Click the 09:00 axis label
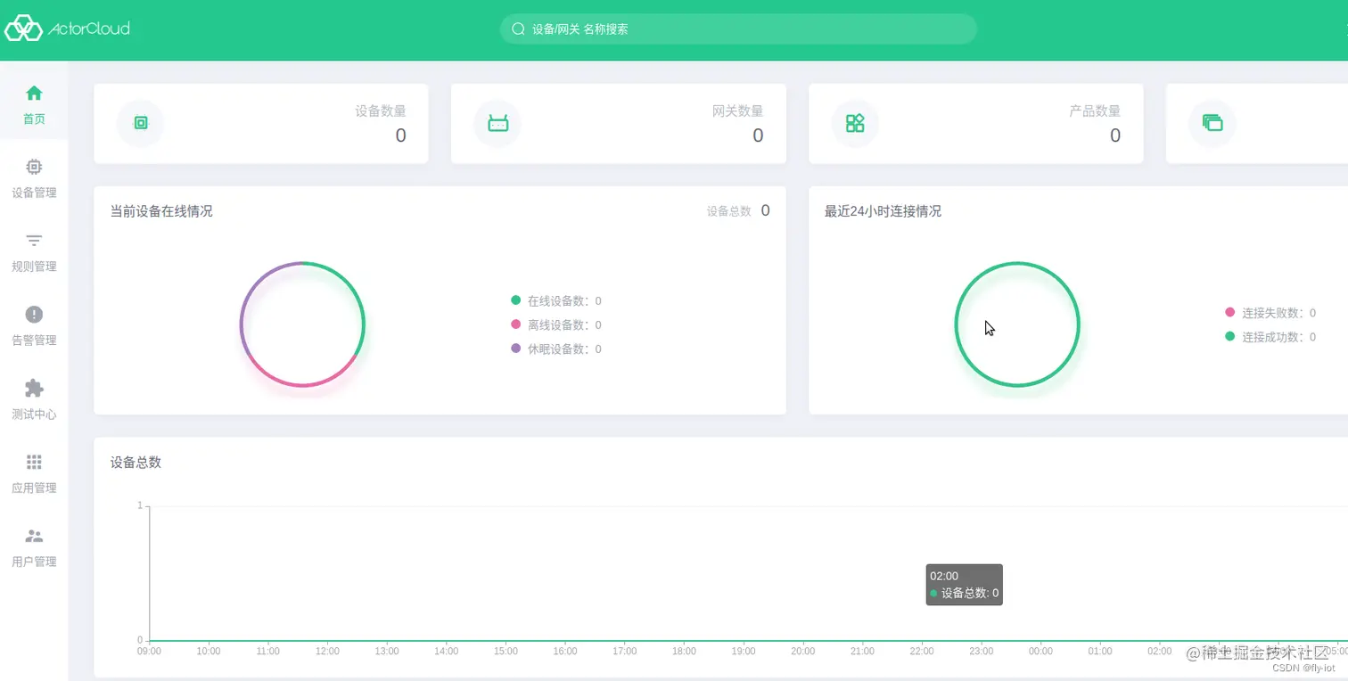The image size is (1348, 681). coord(149,652)
